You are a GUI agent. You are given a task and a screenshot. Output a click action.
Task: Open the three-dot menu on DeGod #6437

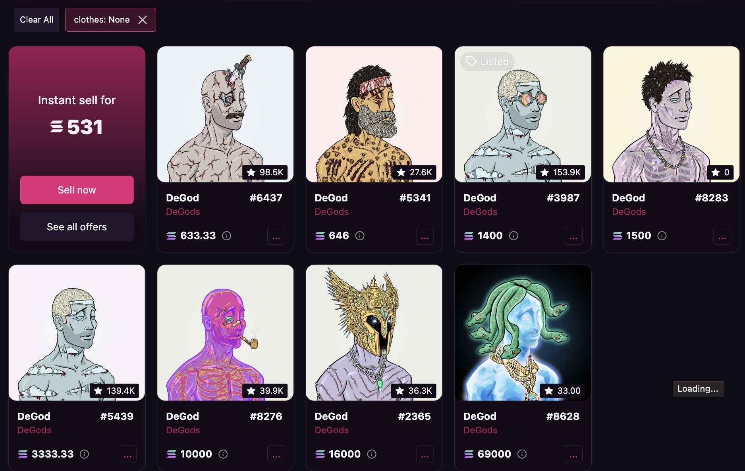[276, 236]
